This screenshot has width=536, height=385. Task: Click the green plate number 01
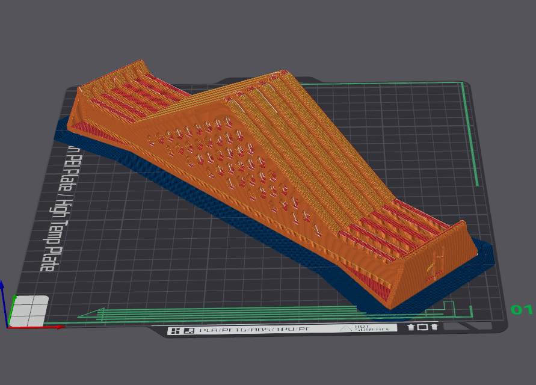522,310
